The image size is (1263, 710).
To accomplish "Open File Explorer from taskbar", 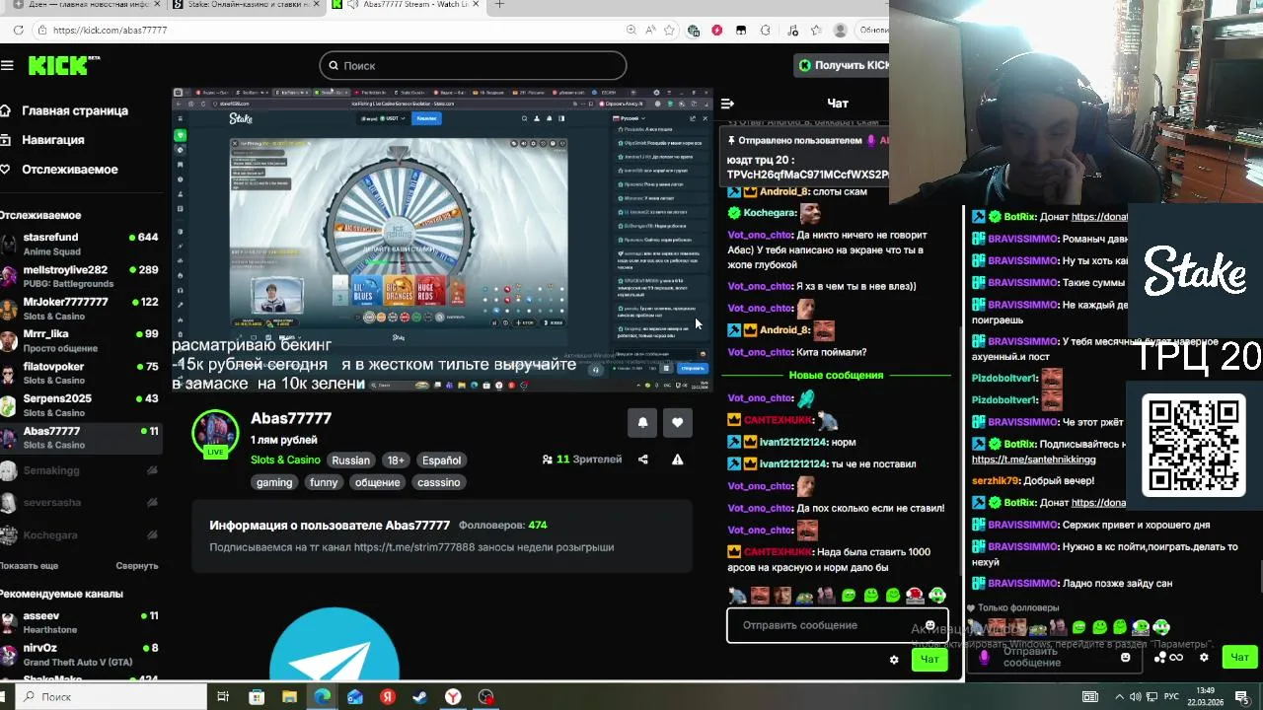I will (289, 697).
